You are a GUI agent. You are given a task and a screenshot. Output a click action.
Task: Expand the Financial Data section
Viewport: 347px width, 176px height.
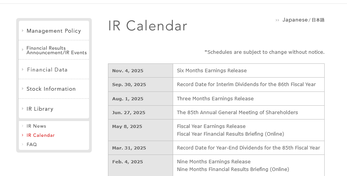tap(47, 70)
